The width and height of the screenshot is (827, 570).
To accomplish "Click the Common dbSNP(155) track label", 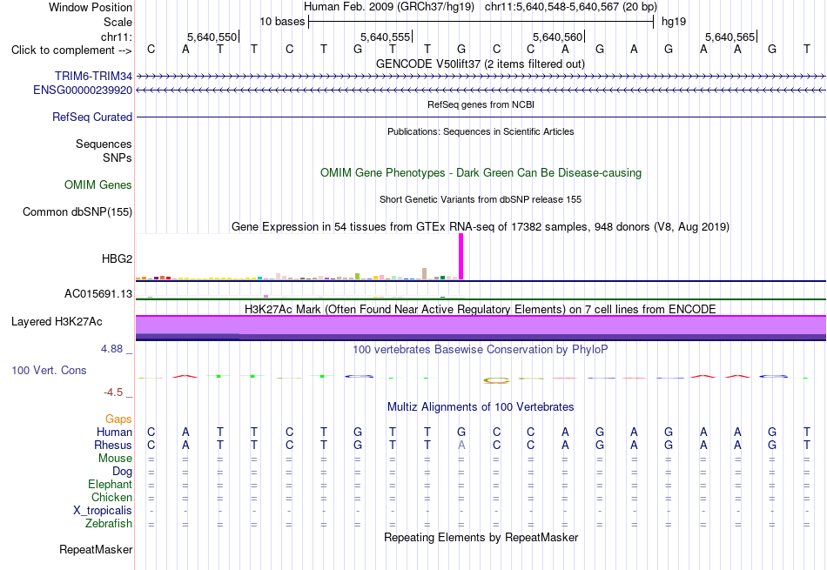I will click(x=77, y=212).
